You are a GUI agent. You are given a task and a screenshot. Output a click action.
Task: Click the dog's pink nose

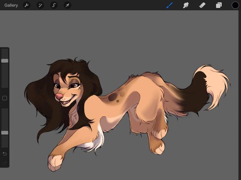(x=59, y=97)
